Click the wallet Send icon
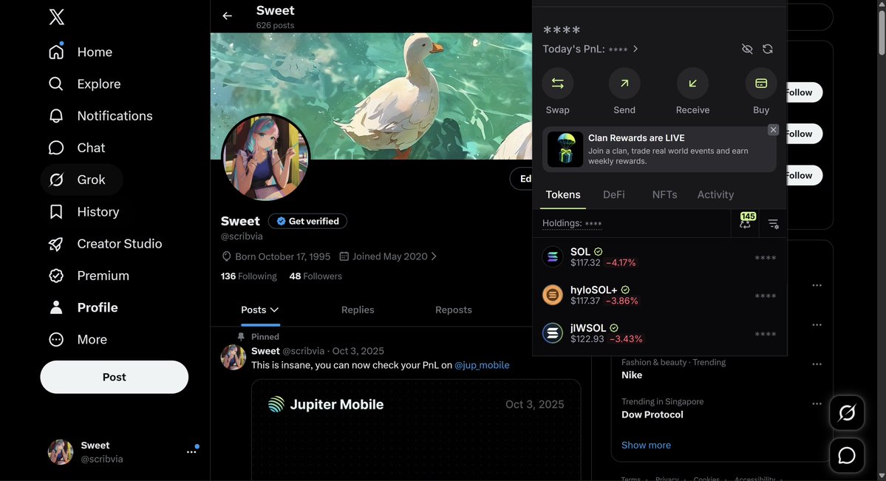The image size is (886, 481). coord(624,83)
